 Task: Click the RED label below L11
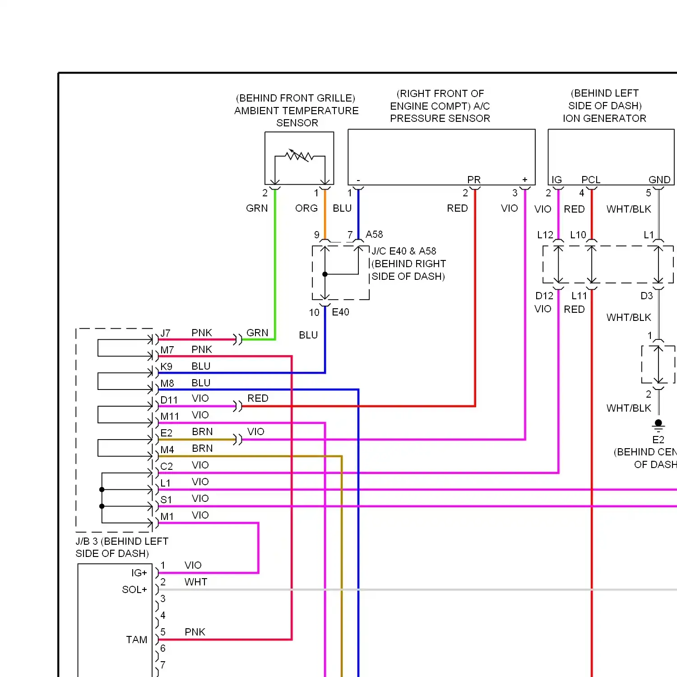574,309
